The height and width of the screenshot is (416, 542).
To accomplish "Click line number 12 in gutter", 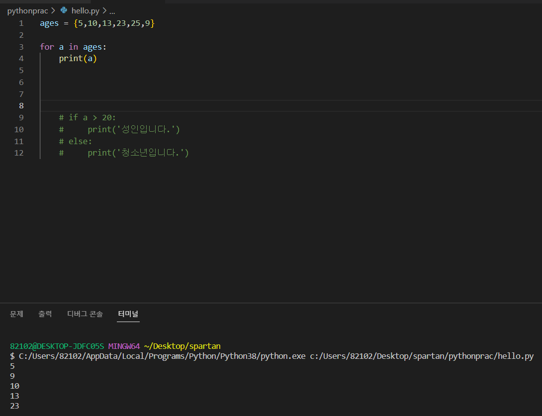I will pos(19,153).
